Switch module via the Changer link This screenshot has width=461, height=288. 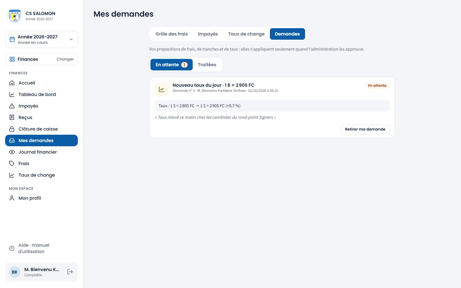click(65, 59)
